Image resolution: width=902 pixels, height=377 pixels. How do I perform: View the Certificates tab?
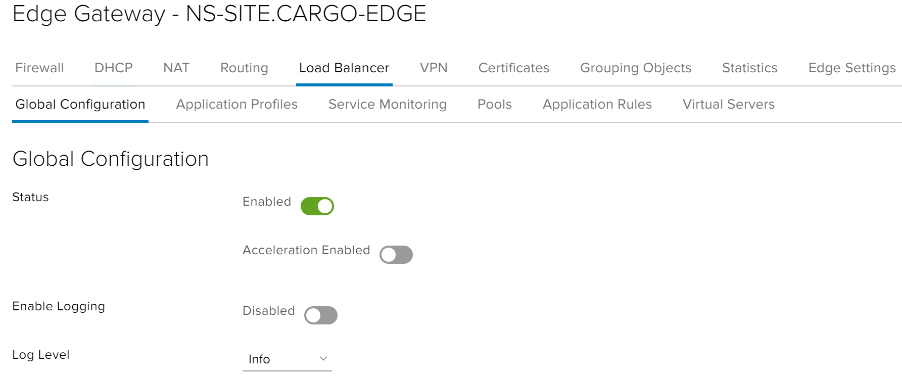[513, 68]
